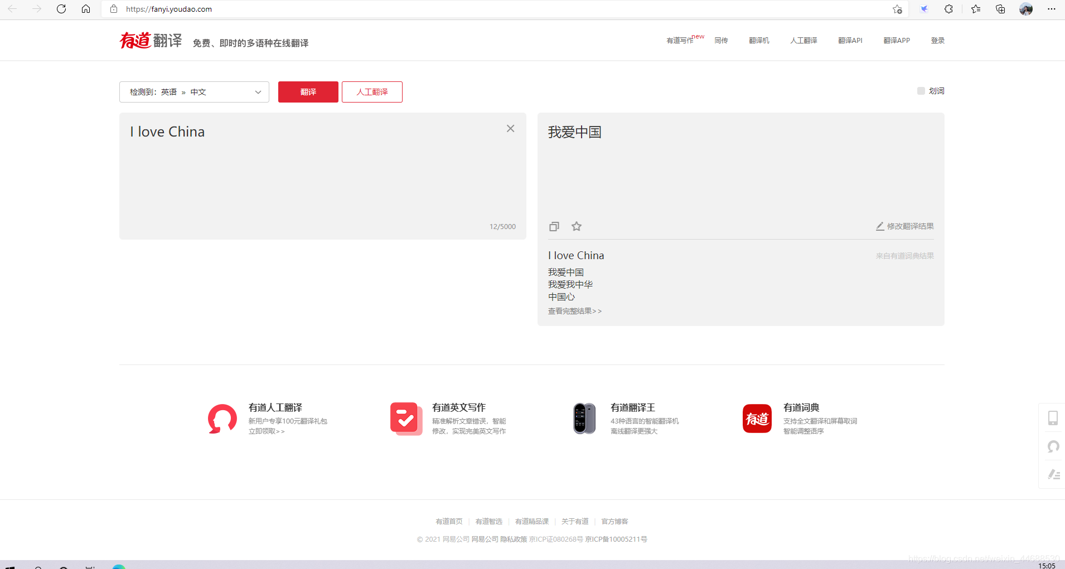Click 登录 to log in
This screenshot has width=1065, height=569.
point(938,40)
